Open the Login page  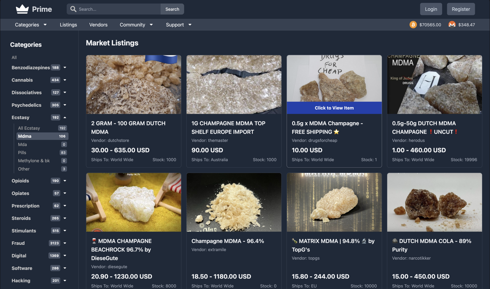point(431,9)
